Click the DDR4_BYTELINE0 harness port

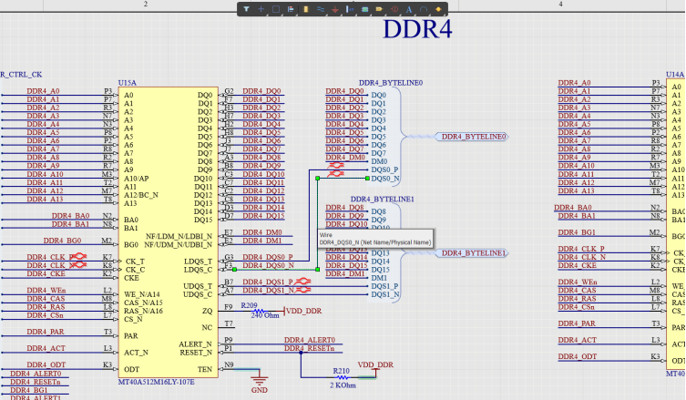pos(473,138)
